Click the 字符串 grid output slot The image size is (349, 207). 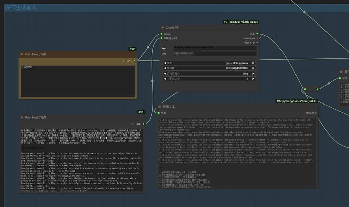click(x=316, y=113)
